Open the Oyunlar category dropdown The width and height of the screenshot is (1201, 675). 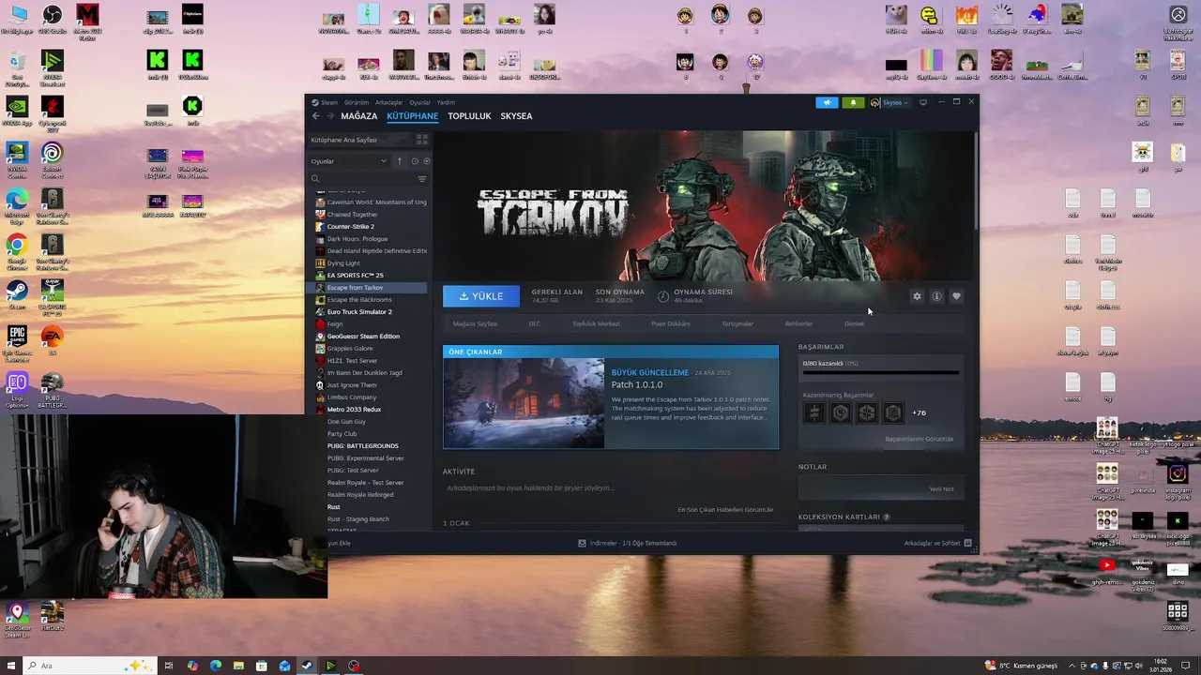click(x=349, y=161)
